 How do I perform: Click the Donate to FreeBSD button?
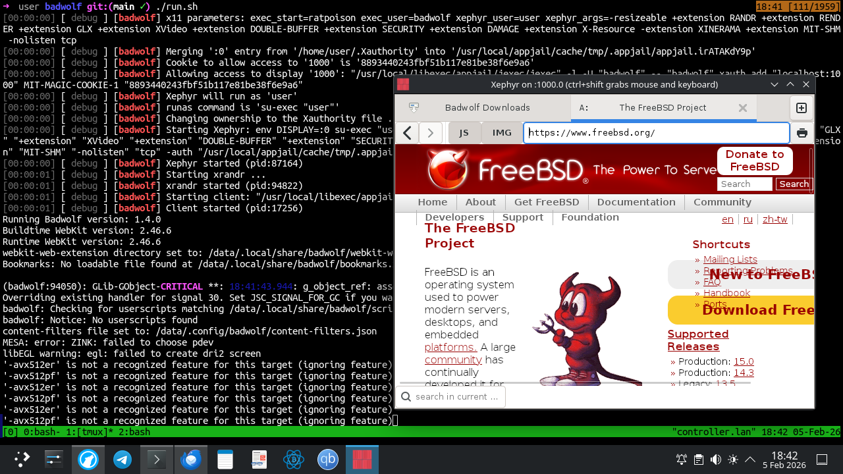[755, 161]
